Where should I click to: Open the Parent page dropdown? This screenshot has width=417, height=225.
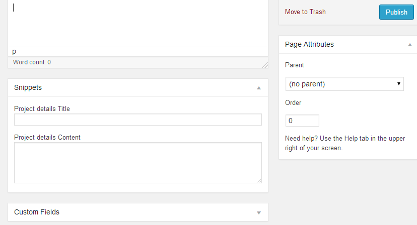[344, 84]
